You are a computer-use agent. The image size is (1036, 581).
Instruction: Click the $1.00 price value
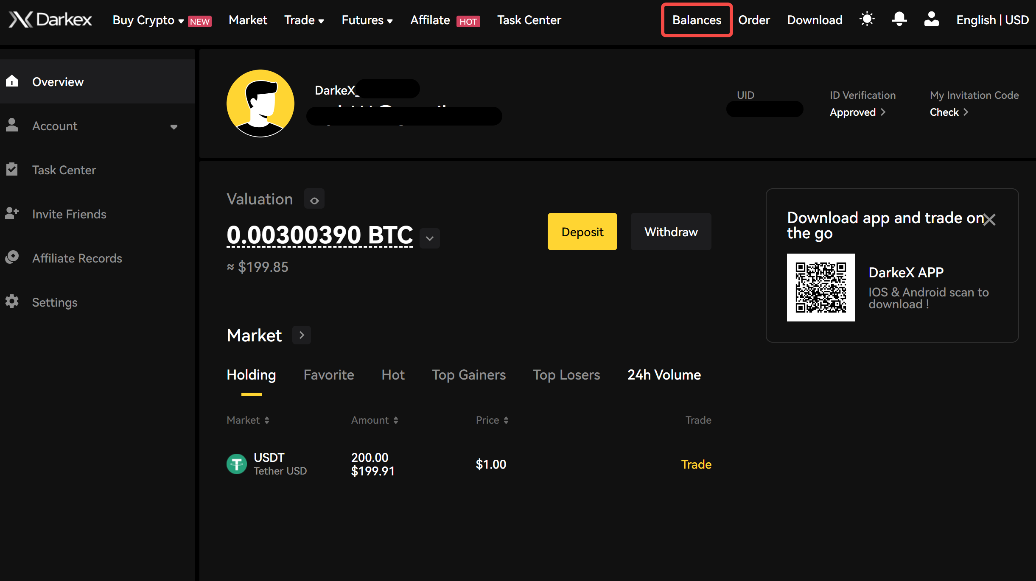click(491, 464)
